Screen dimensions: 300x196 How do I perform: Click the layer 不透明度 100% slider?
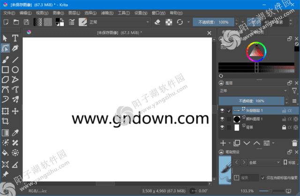pyautogui.click(x=251, y=101)
